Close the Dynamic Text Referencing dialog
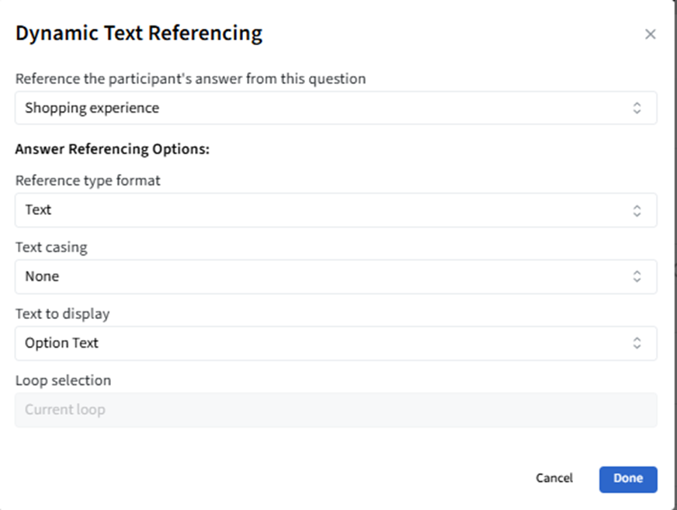Image resolution: width=677 pixels, height=510 pixels. (x=651, y=34)
